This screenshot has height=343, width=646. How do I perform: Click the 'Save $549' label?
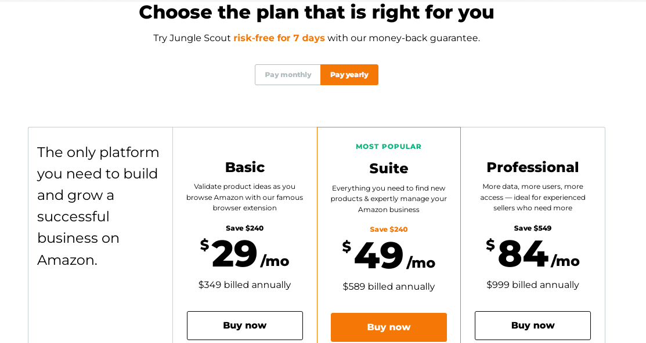coord(533,228)
